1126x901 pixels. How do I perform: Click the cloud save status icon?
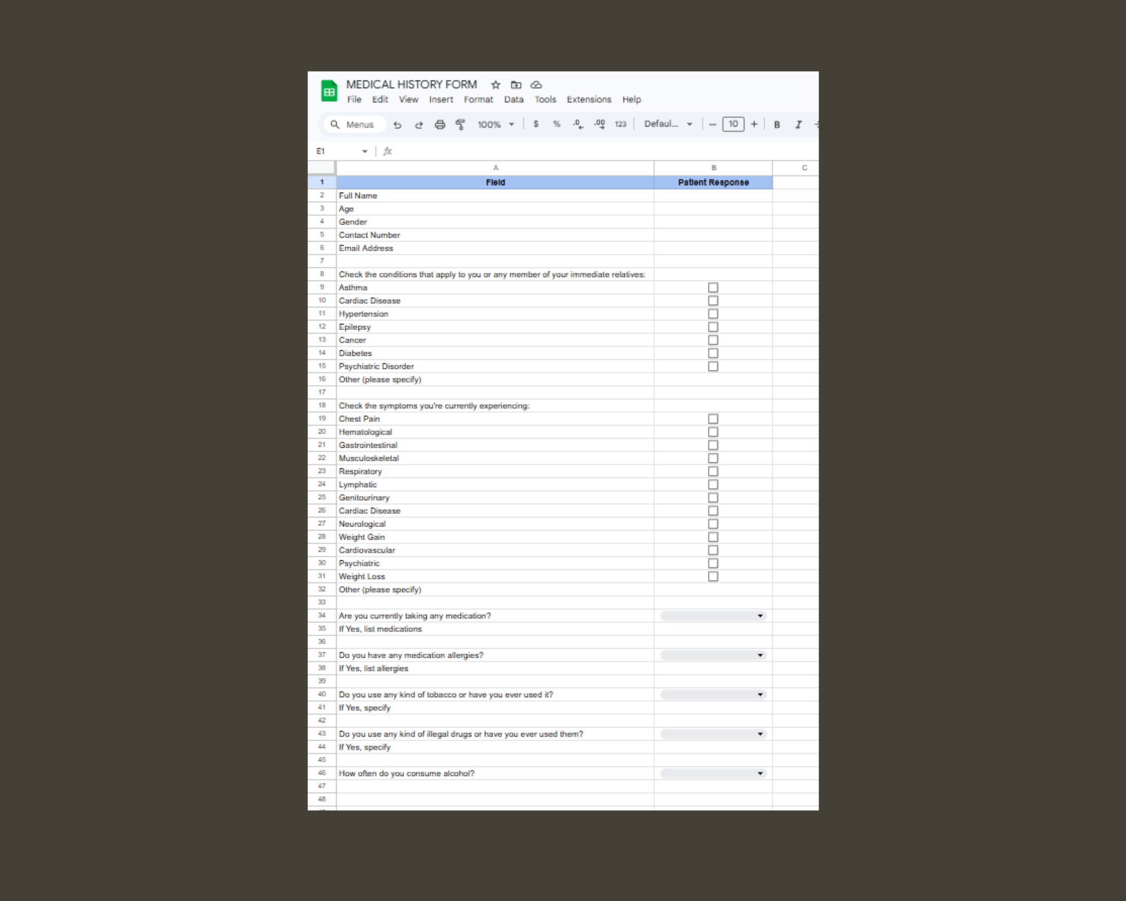pyautogui.click(x=536, y=84)
